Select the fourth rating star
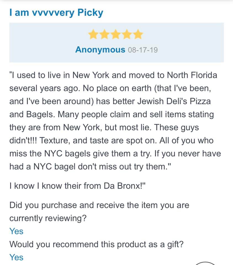The image size is (233, 265). point(127,35)
